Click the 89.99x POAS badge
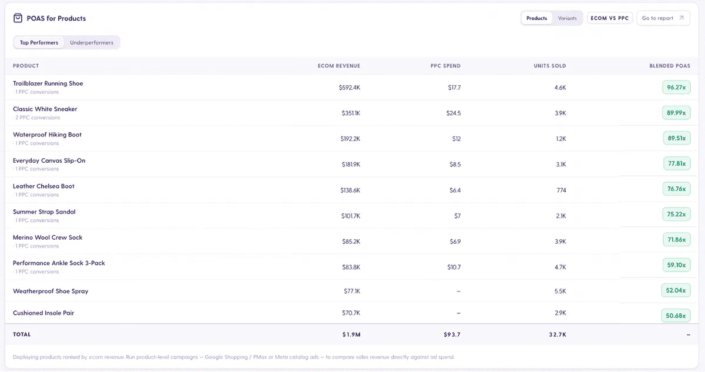Image resolution: width=705 pixels, height=372 pixels. pos(676,113)
